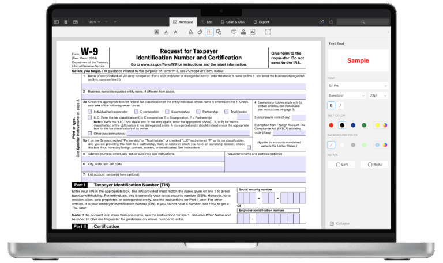Viewport: 443px width, 263px height.
Task: Zoom out with the minus icon
Action: click(106, 22)
